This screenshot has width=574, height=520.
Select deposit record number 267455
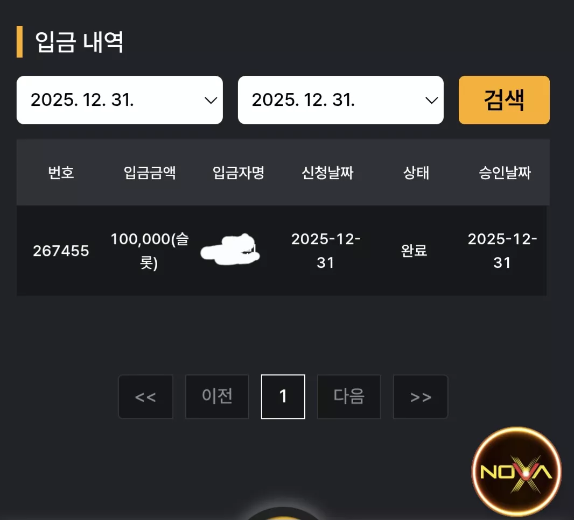pyautogui.click(x=61, y=251)
